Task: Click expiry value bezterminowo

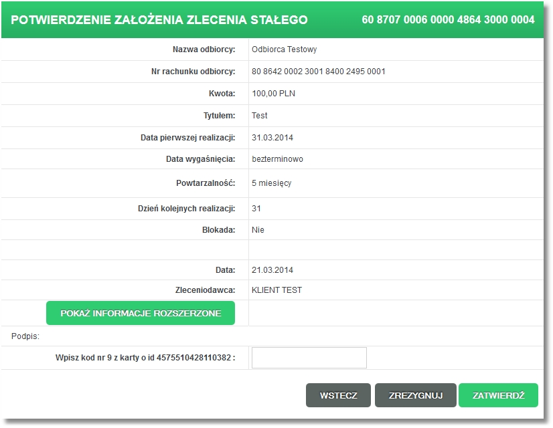Action: click(x=277, y=159)
